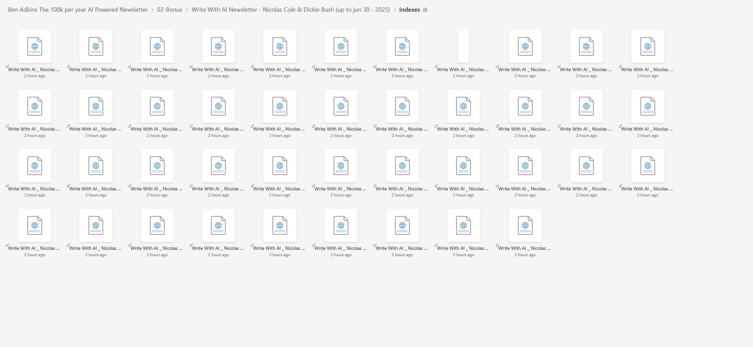The image size is (753, 347).
Task: Click the breadcrumb chevron before 'Indexes'
Action: click(395, 10)
